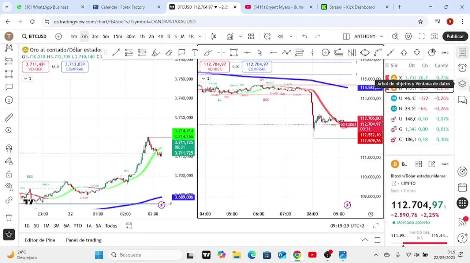Undo the last chart action

tap(305, 36)
